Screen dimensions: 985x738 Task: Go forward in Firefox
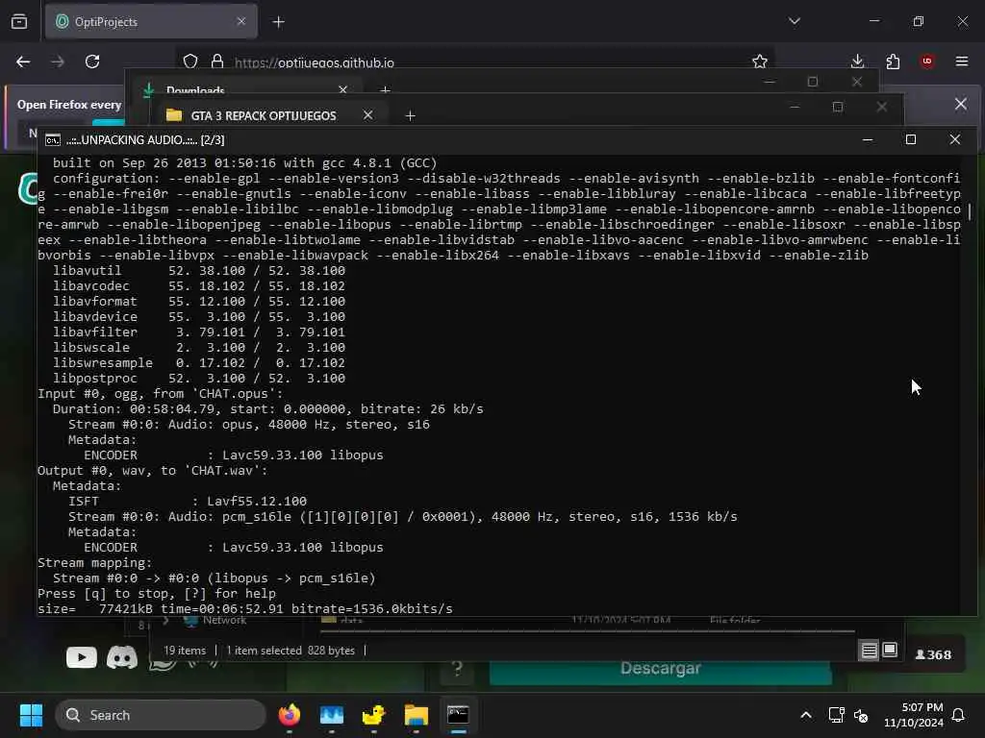58,61
